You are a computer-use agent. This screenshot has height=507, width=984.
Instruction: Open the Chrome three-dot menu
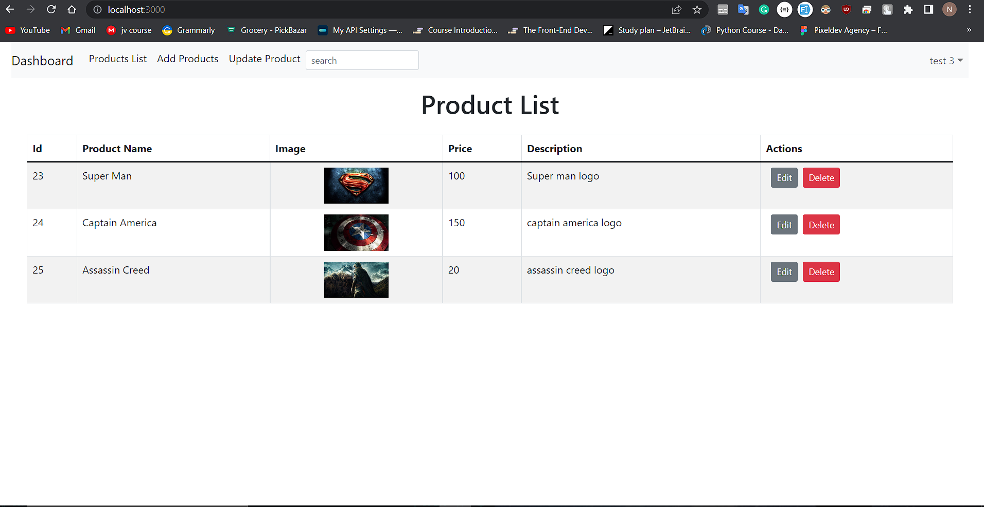[970, 9]
